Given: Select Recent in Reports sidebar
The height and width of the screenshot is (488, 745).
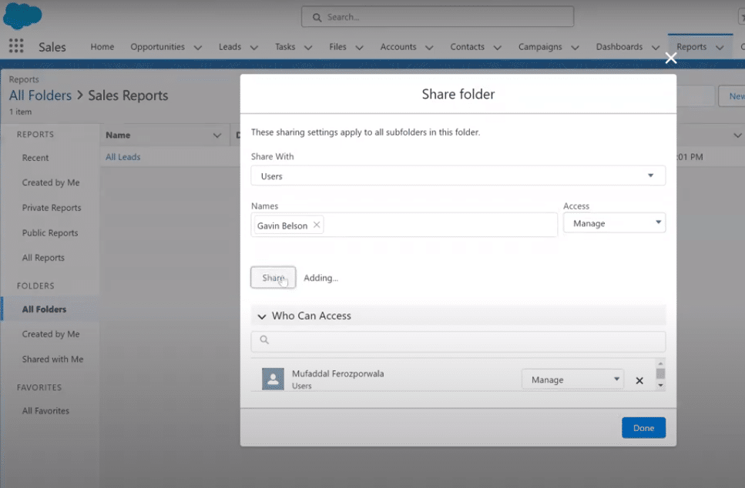Looking at the screenshot, I should 35,158.
